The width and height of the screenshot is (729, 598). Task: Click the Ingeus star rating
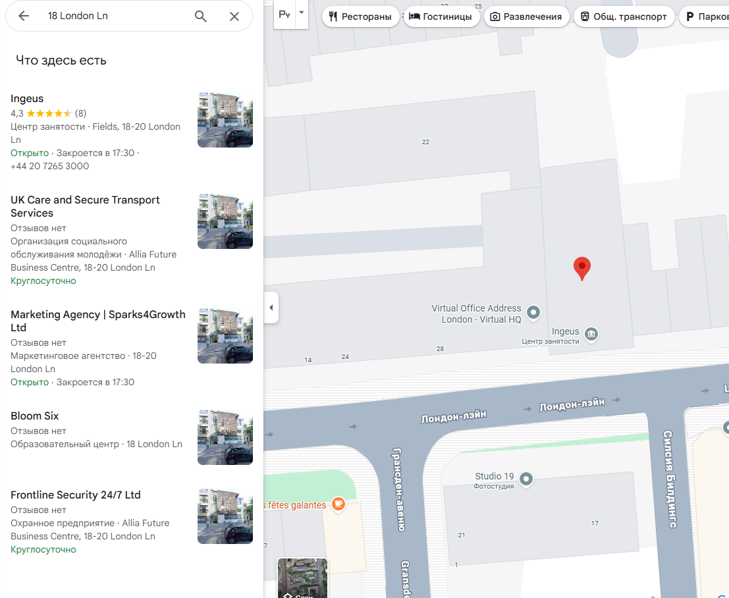[49, 113]
